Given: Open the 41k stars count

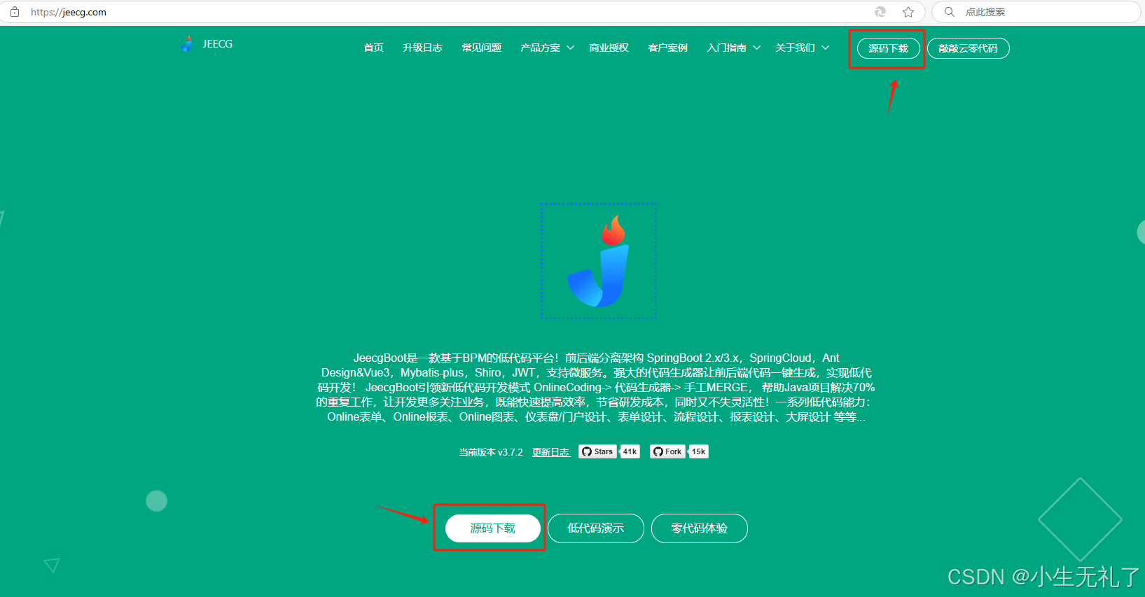Looking at the screenshot, I should [630, 451].
